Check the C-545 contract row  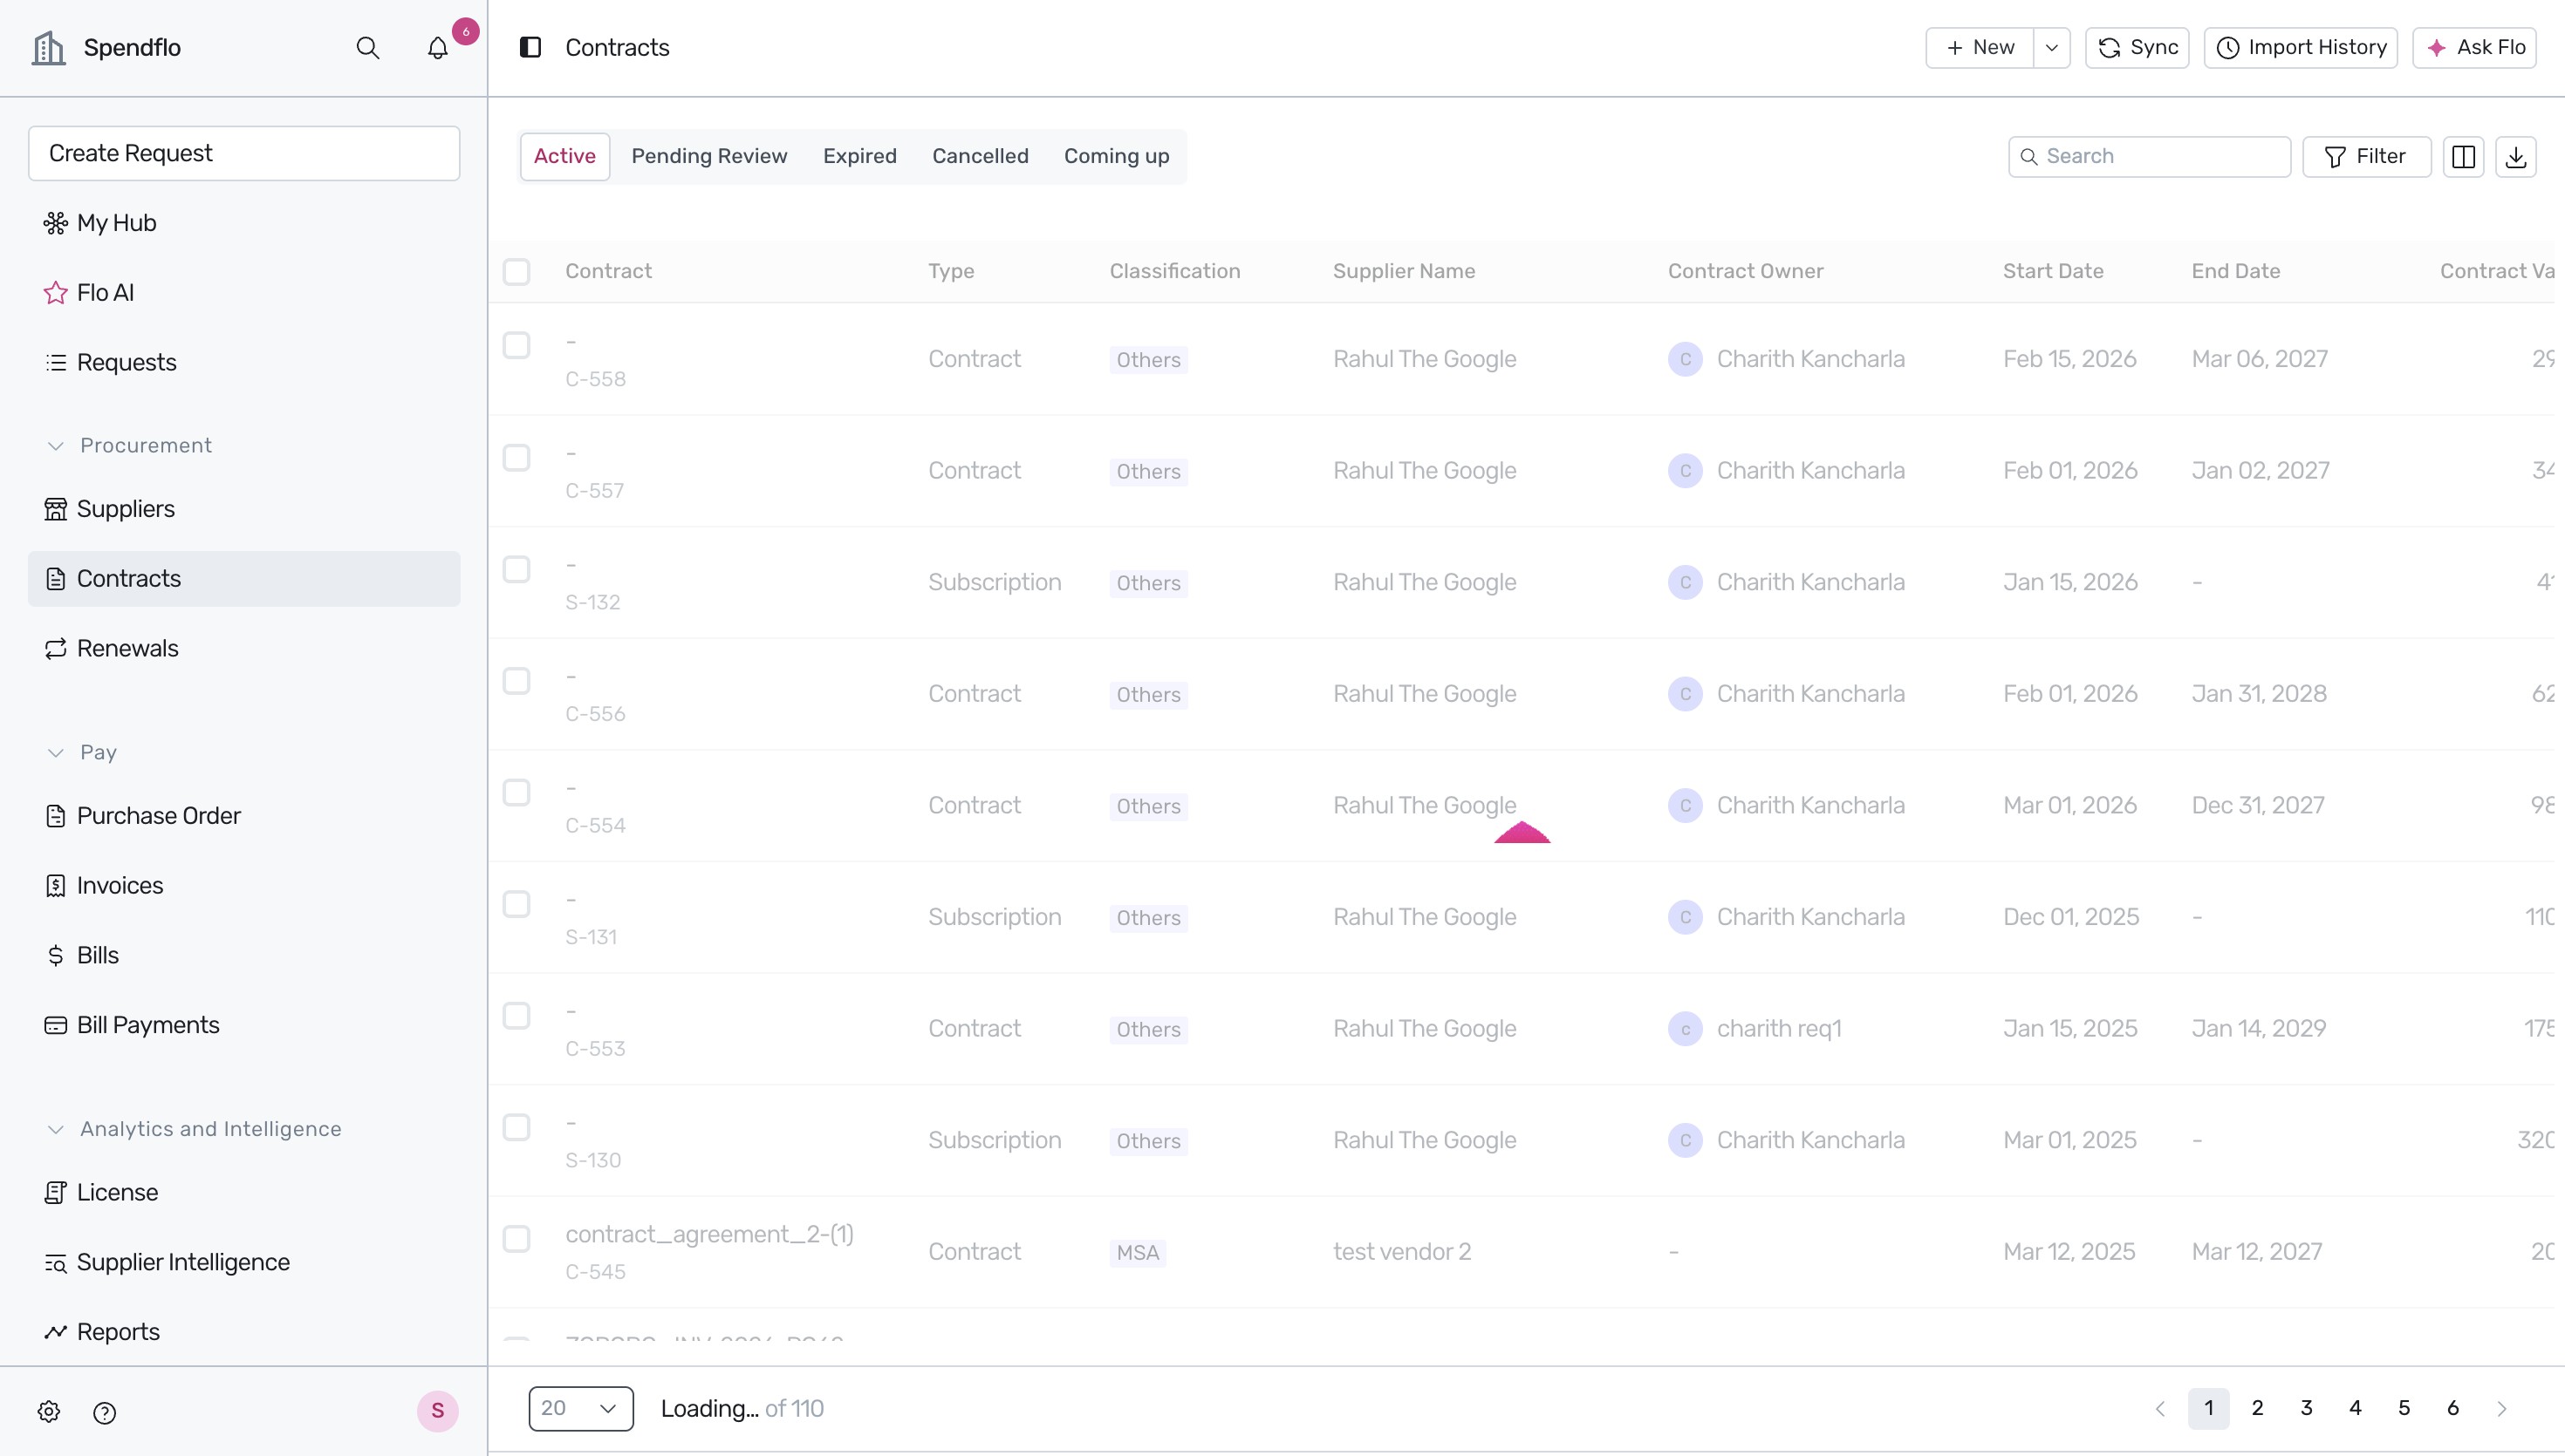coord(516,1239)
